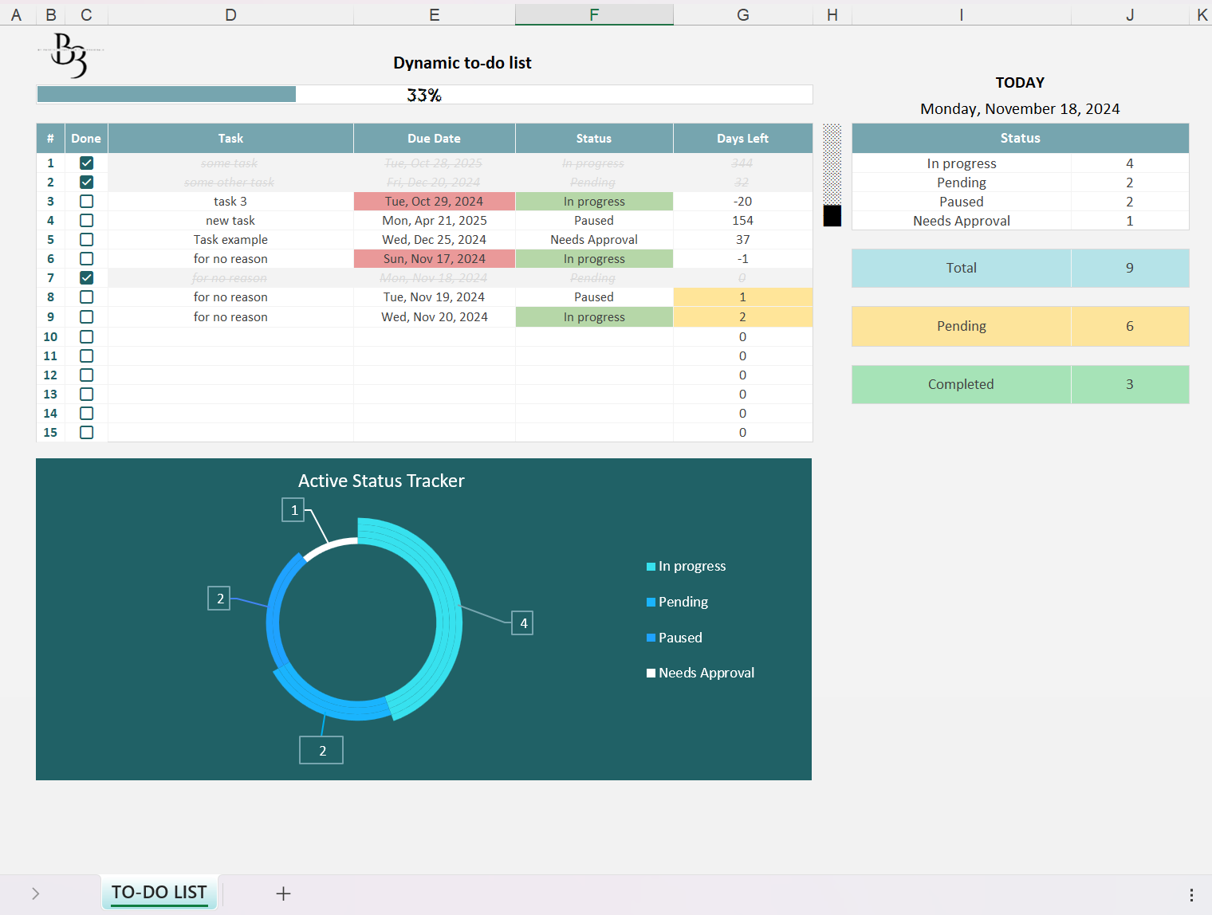The height and width of the screenshot is (915, 1212).
Task: Select the Due Date cell for task 3
Action: tap(435, 202)
